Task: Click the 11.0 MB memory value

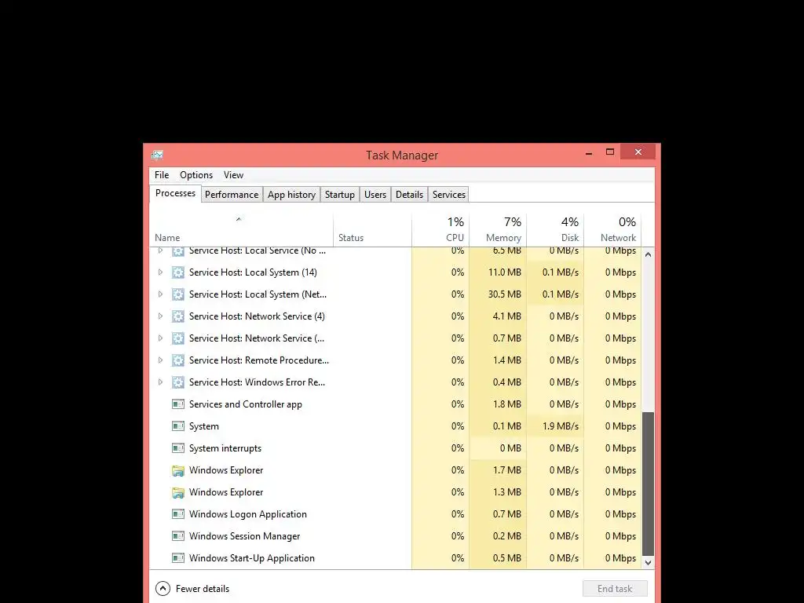Action: coord(505,272)
